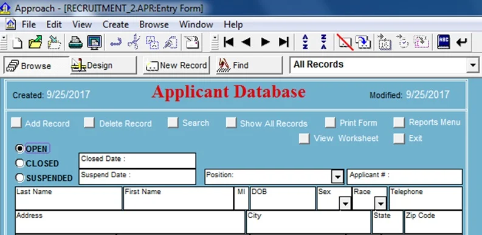The width and height of the screenshot is (482, 235).
Task: Go to the next record
Action: tap(265, 42)
